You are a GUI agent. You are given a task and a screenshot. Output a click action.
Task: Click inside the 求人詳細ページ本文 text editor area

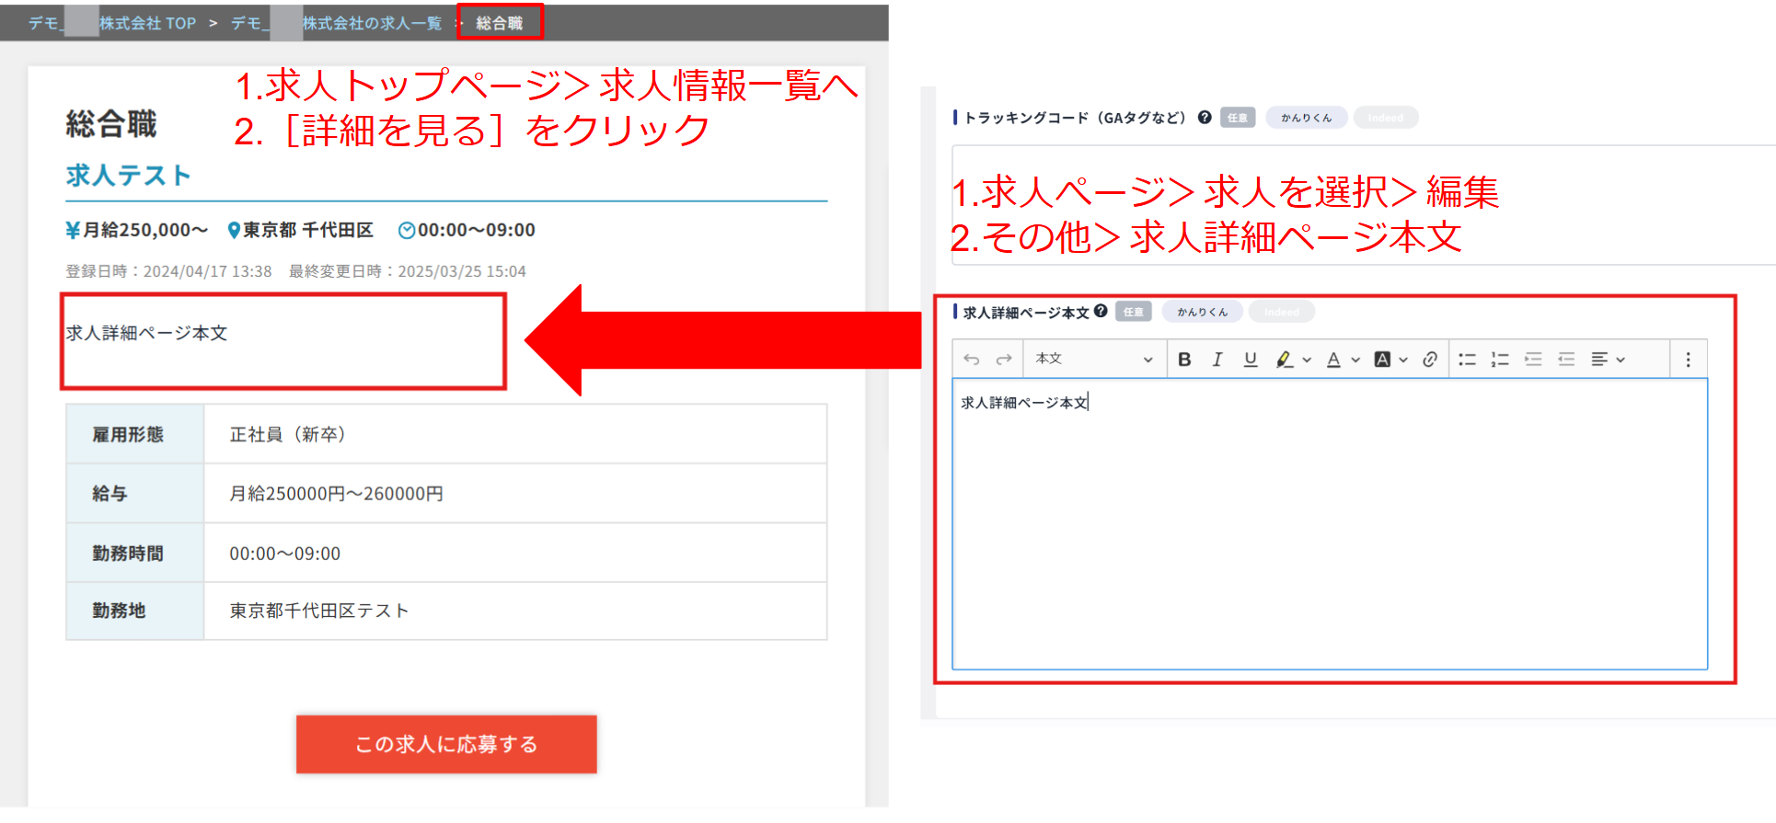point(1329,524)
